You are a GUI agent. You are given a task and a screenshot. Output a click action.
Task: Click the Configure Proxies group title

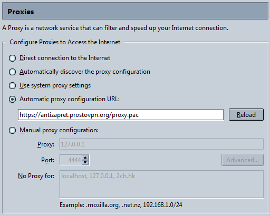(65, 42)
